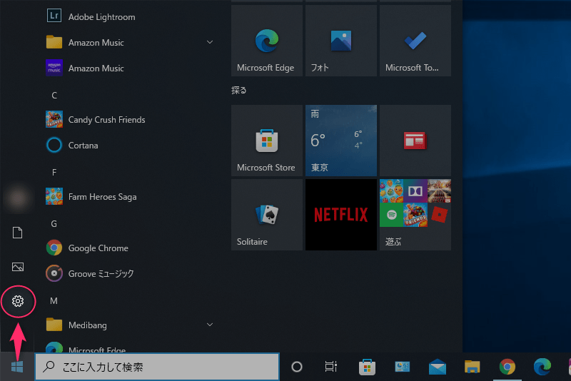
Task: Open Microsoft Store from the taskbar
Action: (367, 367)
